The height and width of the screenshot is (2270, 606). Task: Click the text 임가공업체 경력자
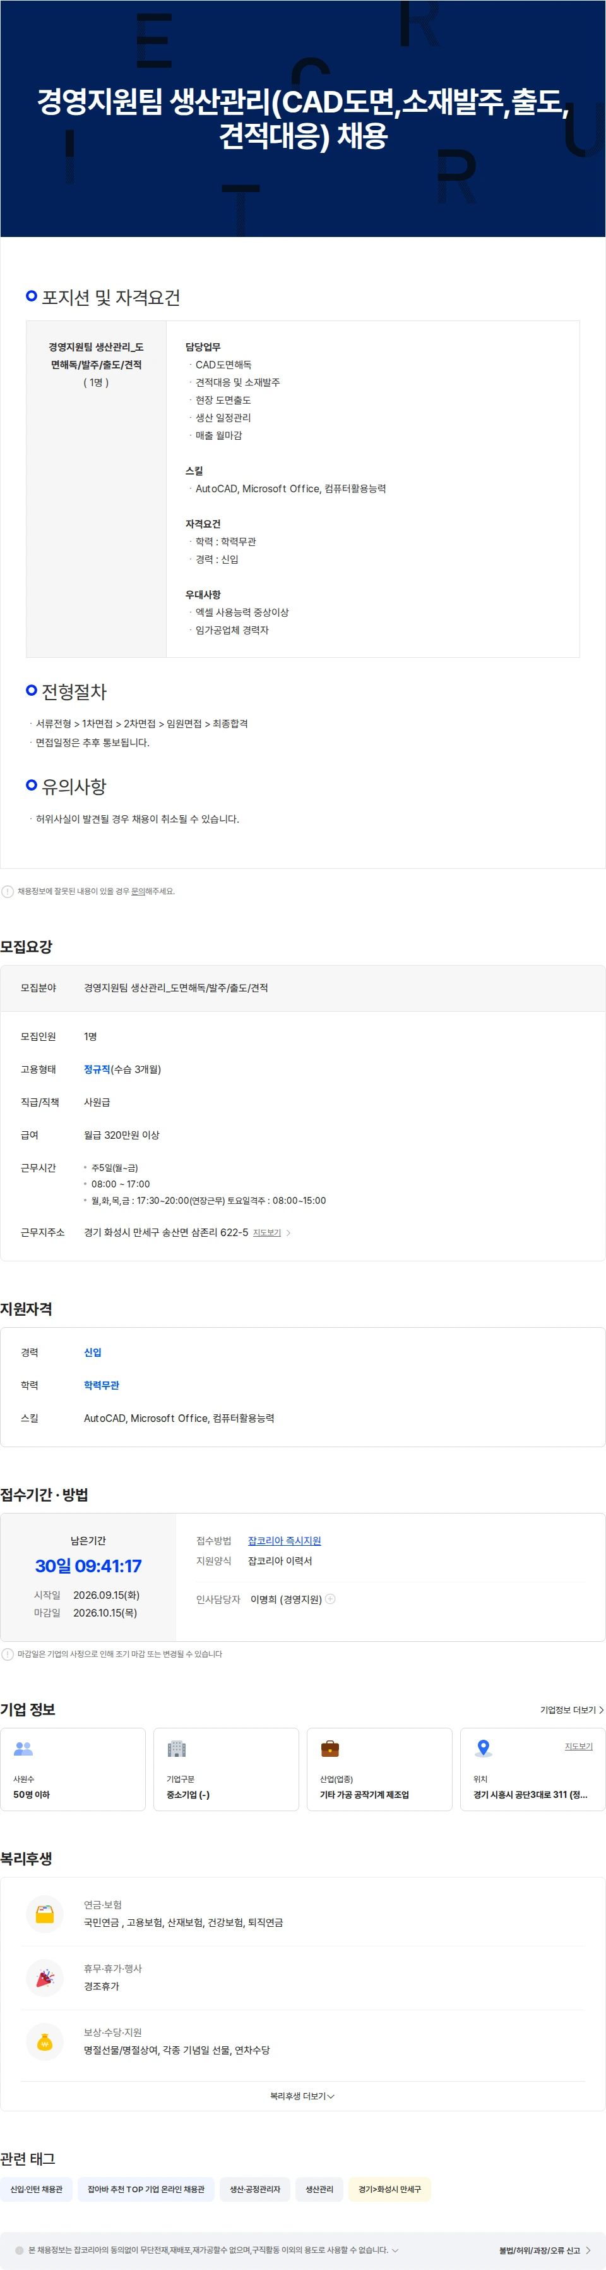click(232, 629)
